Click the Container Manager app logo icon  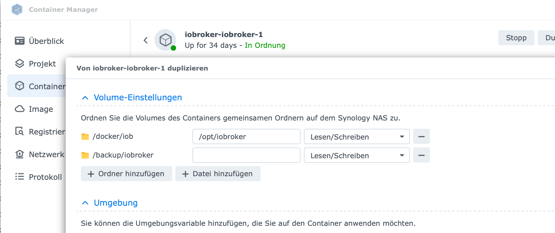pyautogui.click(x=17, y=9)
